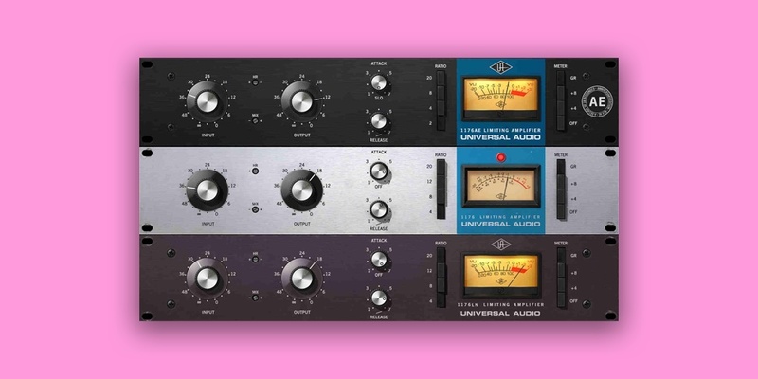Click the red power lamp on the silver 1176
The image size is (758, 379).
pos(501,157)
